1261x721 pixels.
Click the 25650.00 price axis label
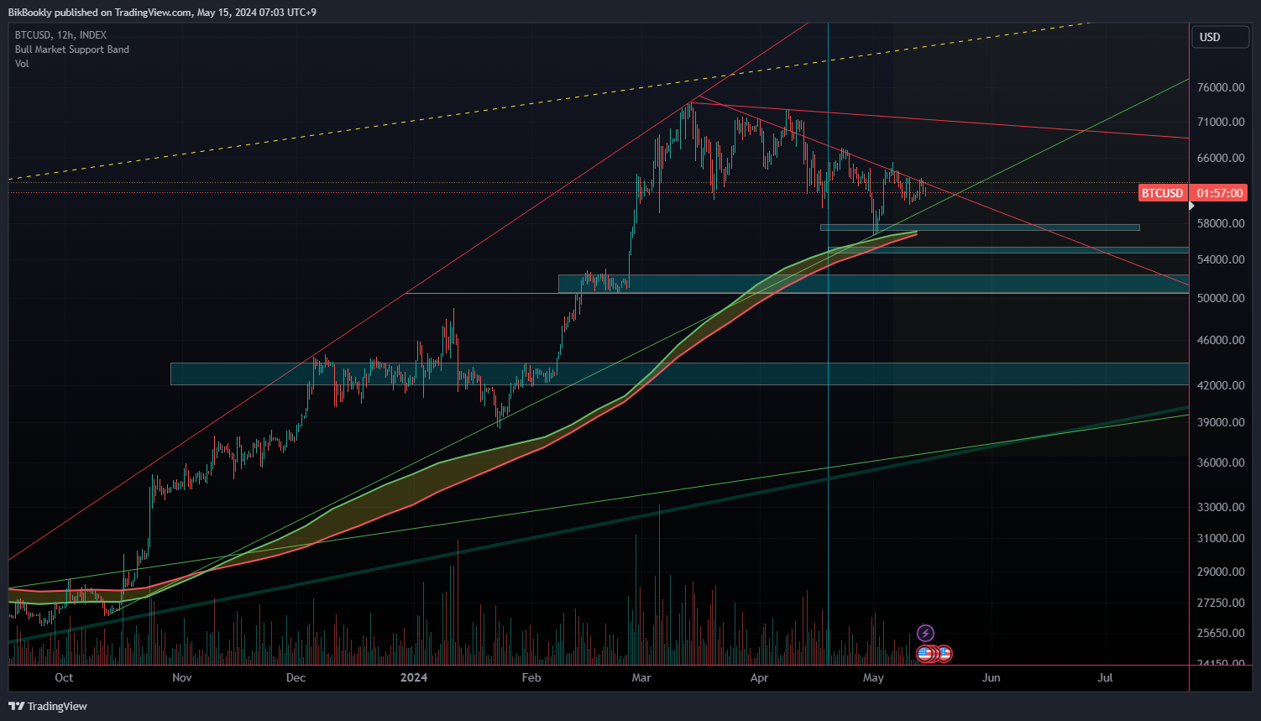[x=1221, y=633]
